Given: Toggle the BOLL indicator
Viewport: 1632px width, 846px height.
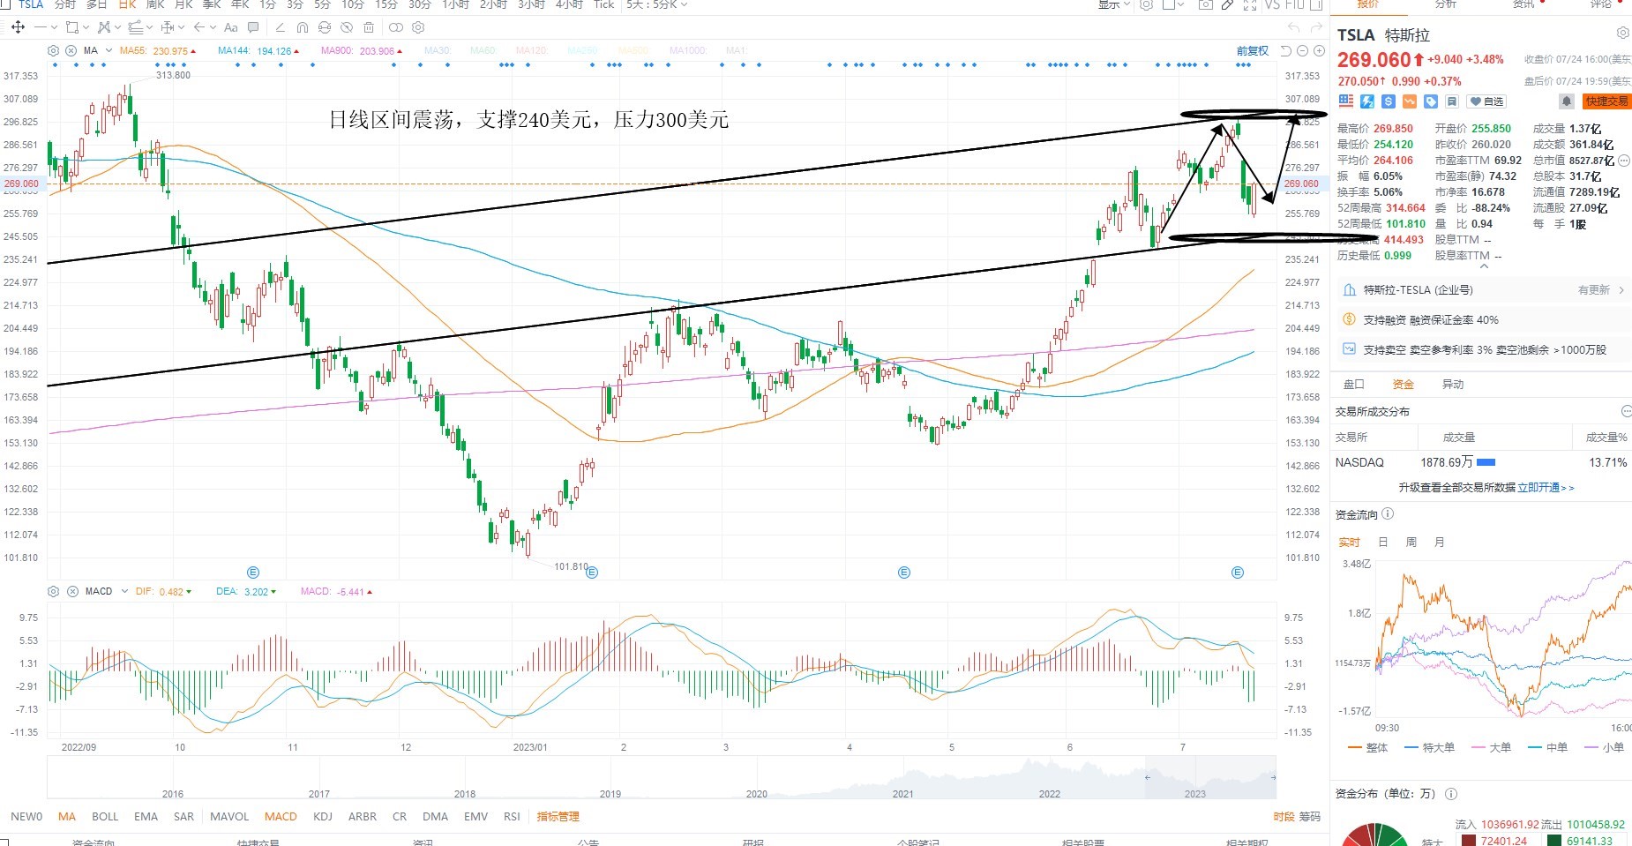Looking at the screenshot, I should (105, 816).
